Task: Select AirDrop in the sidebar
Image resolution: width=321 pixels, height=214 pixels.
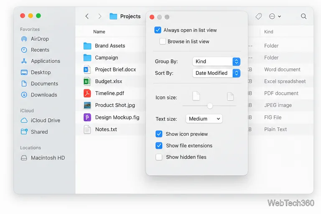Action: coord(40,39)
